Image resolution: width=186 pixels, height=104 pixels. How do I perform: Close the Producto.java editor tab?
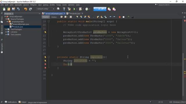click(82, 14)
